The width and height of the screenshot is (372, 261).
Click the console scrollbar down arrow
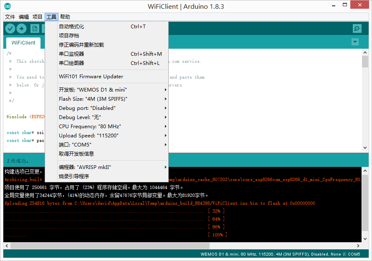pos(365,239)
